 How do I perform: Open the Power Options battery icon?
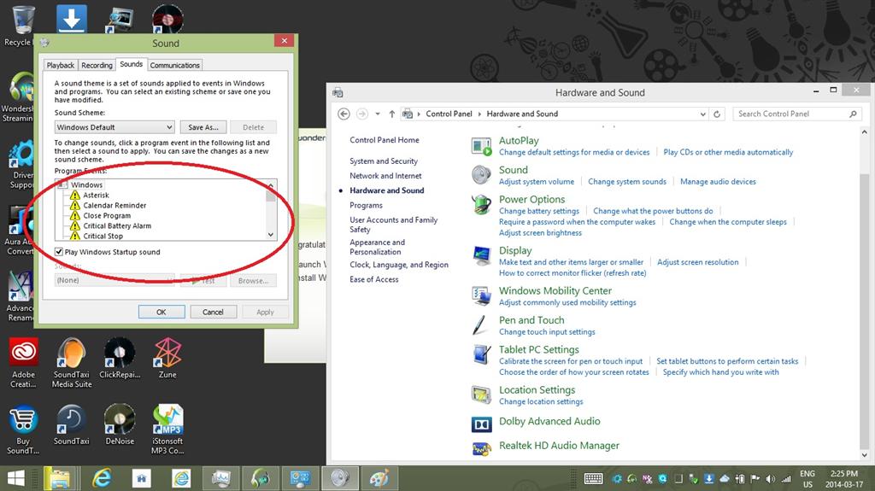(x=481, y=205)
